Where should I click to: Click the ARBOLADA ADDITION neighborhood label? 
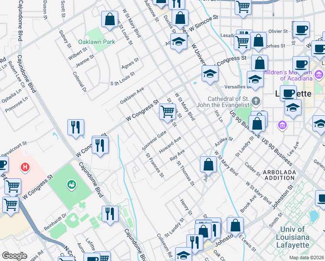(279, 175)
